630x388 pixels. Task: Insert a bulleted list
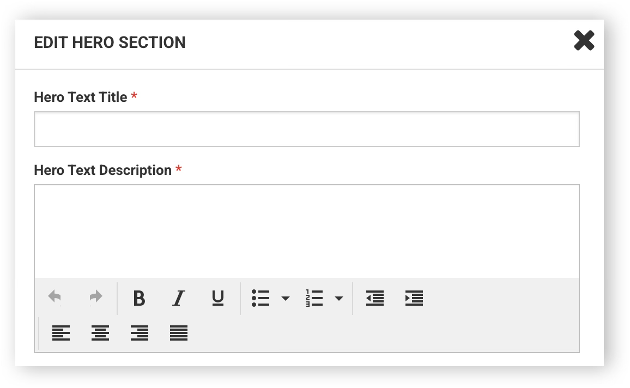pos(261,298)
